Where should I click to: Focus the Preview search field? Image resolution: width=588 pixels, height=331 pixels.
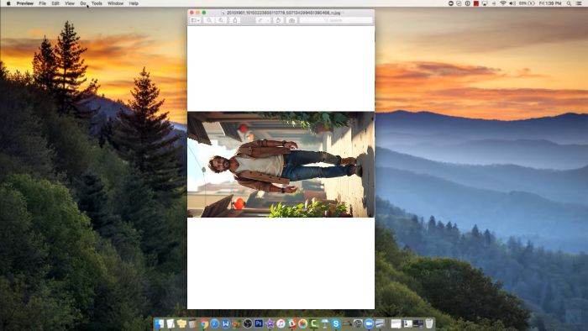tap(336, 20)
